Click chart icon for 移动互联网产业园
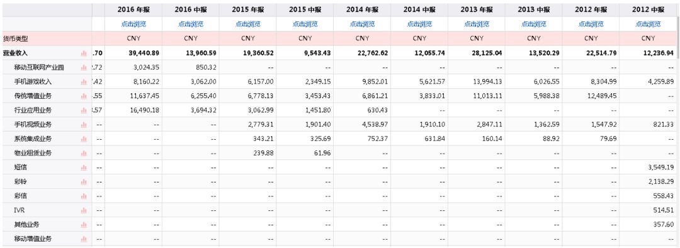680x248 pixels. coord(84,67)
